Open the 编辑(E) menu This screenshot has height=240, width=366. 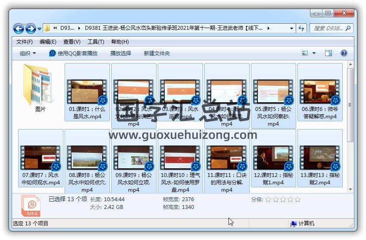(x=48, y=42)
